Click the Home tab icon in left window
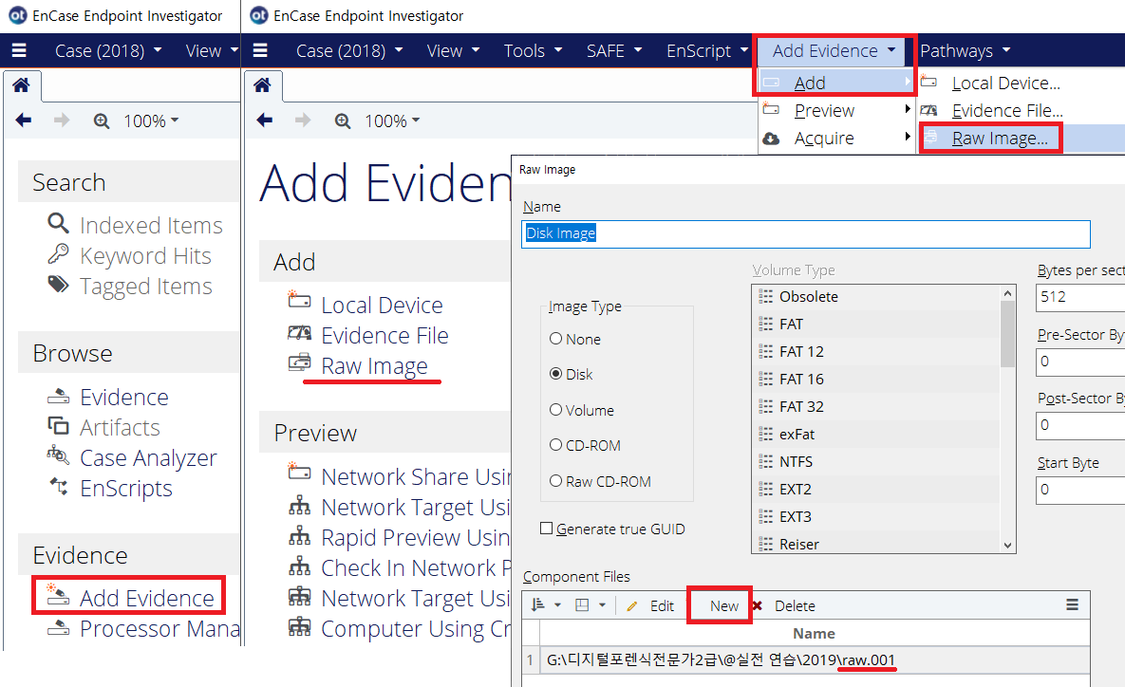 click(20, 86)
